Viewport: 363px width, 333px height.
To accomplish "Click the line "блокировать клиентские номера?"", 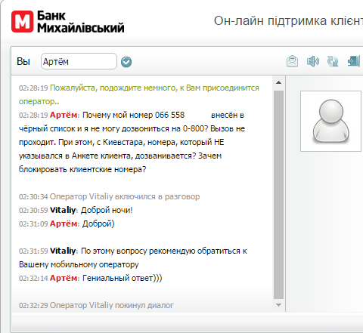I will tap(82, 169).
